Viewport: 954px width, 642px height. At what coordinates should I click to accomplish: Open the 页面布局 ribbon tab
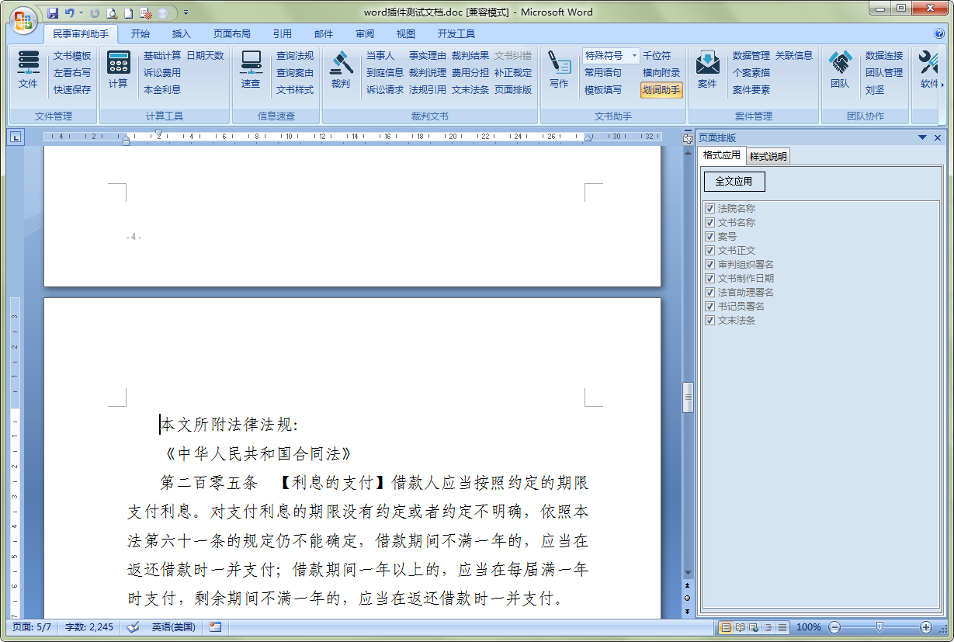click(232, 34)
